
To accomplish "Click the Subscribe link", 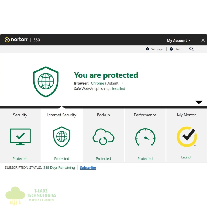I will (x=88, y=168).
